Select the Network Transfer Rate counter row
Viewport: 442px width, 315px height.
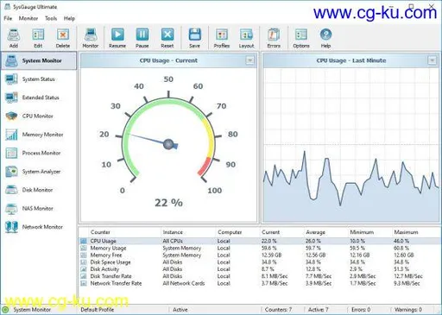pos(260,283)
